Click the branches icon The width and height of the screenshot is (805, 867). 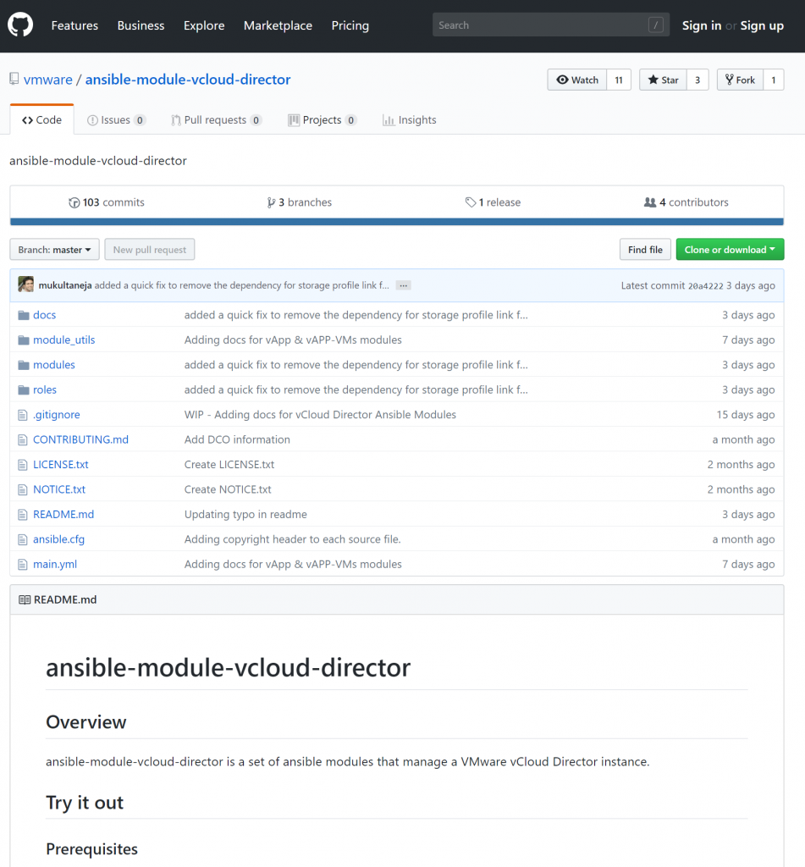[271, 202]
